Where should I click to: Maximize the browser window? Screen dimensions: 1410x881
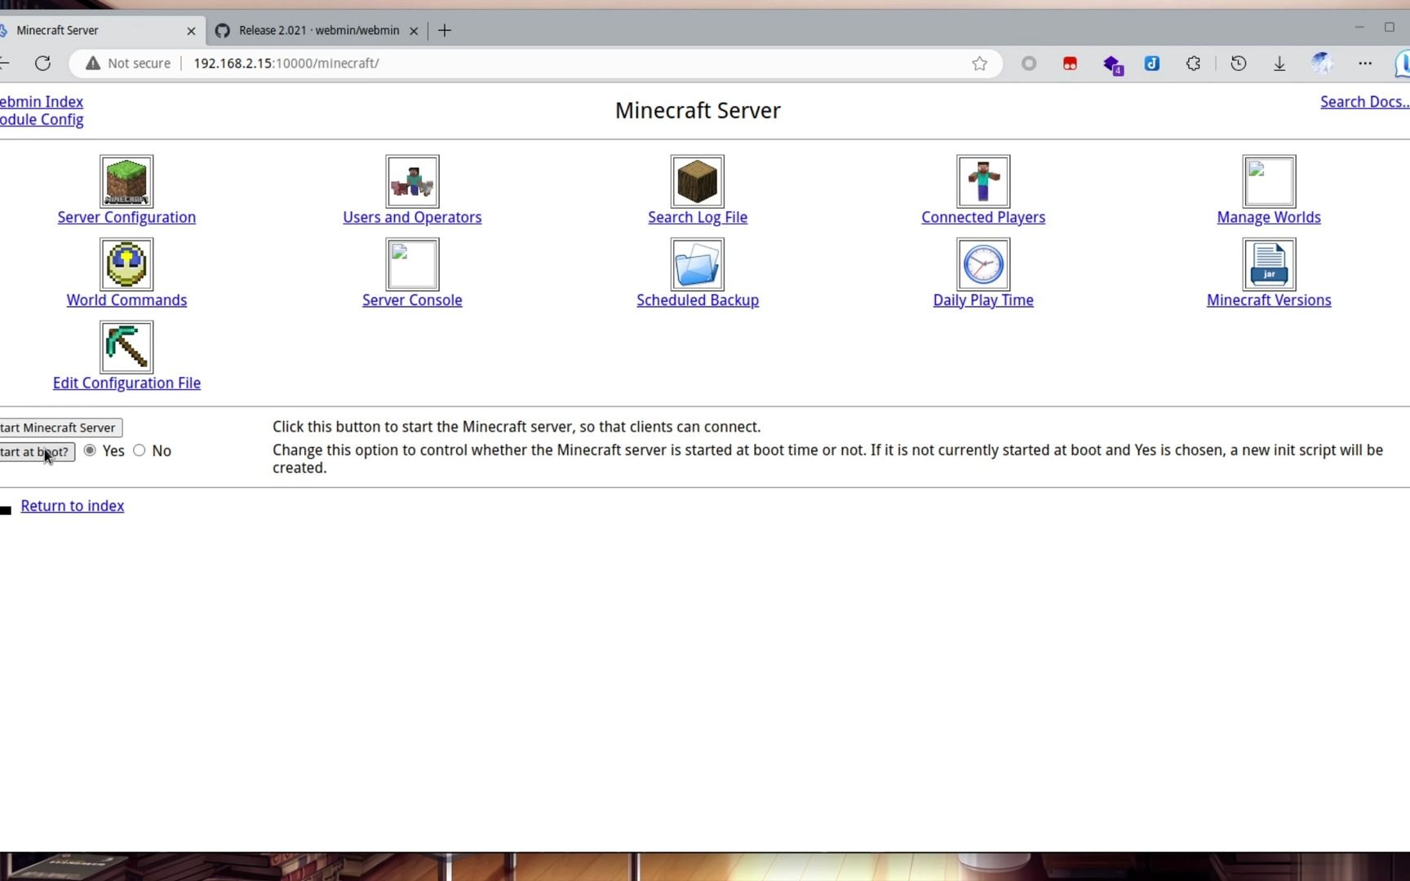tap(1390, 27)
